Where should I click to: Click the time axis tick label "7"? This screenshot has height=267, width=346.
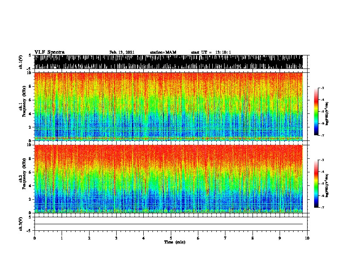[225, 238]
